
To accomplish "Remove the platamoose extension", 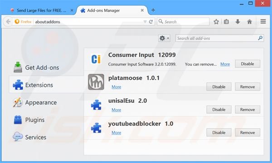I will 248,86.
